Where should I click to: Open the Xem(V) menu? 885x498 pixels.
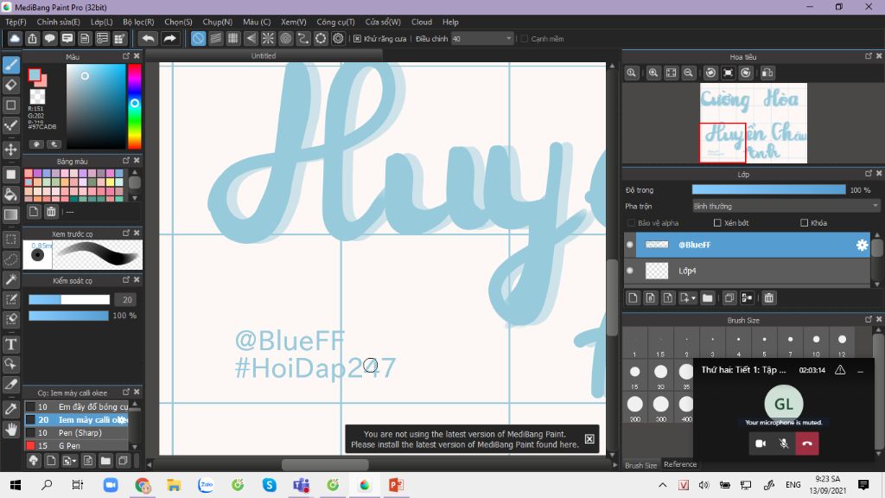click(x=294, y=22)
